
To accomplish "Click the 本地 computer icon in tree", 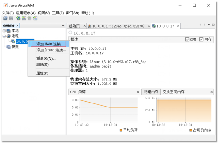I will [x=9, y=31].
